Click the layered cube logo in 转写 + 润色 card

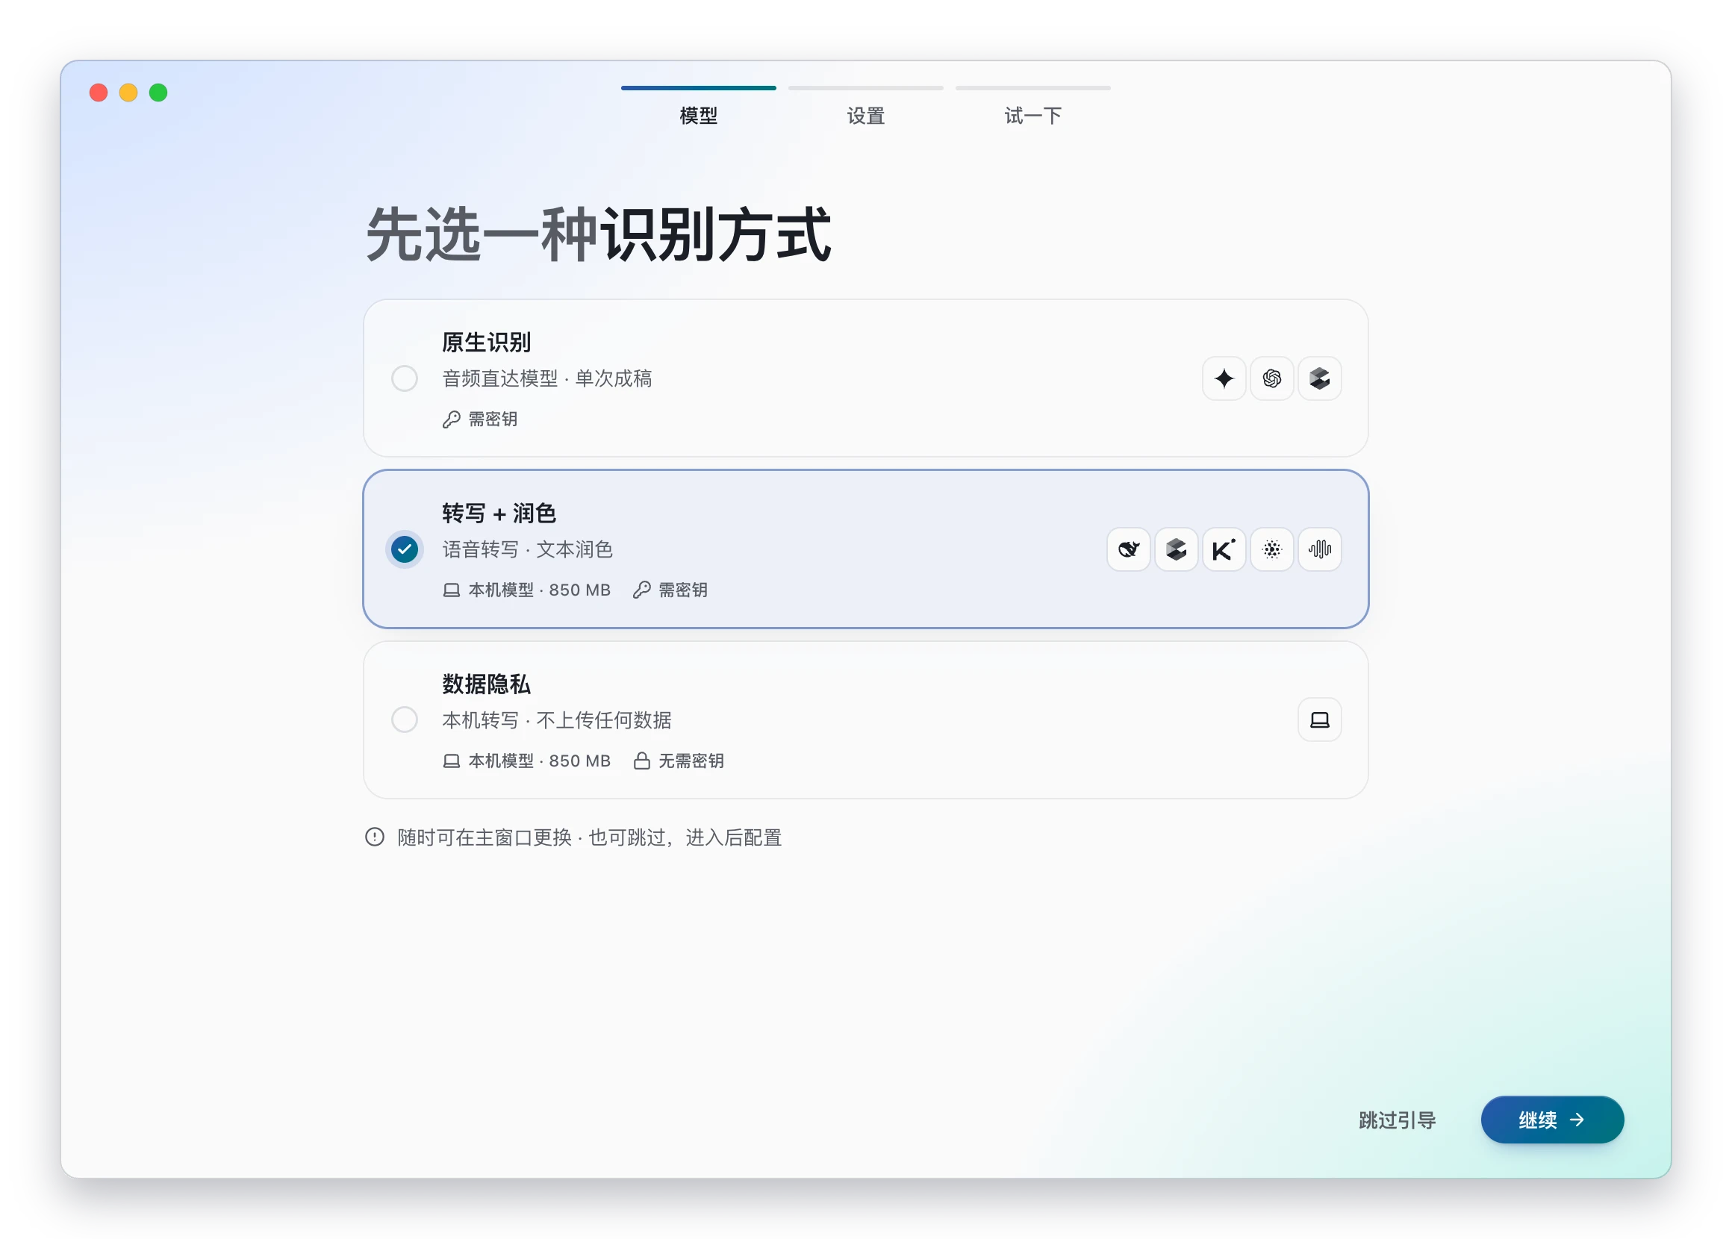(x=1177, y=549)
